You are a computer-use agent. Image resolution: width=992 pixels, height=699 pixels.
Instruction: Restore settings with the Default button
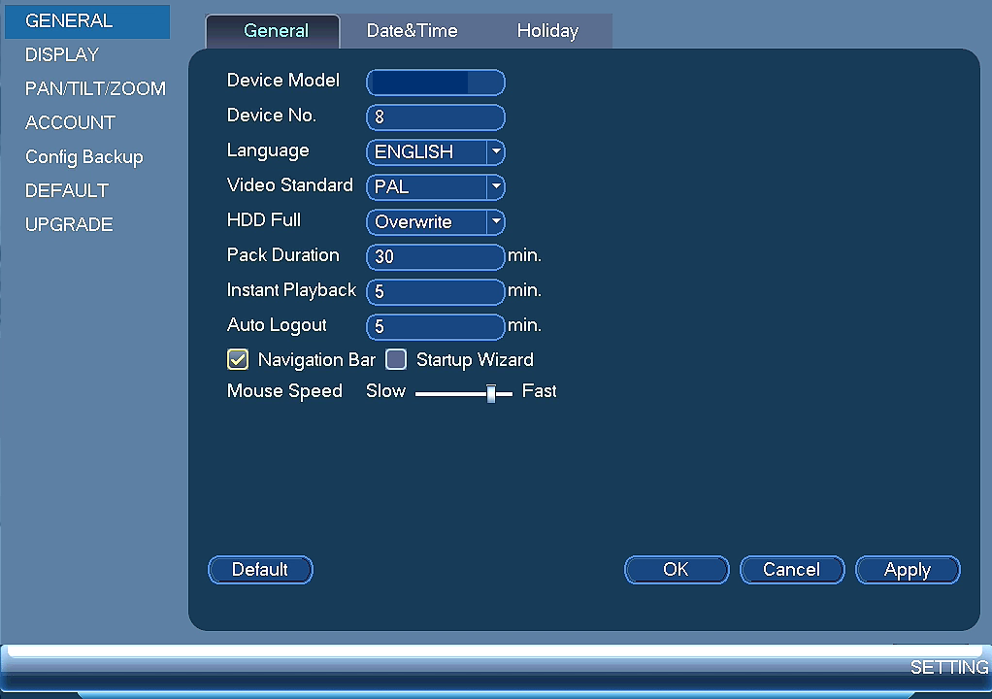coord(260,570)
